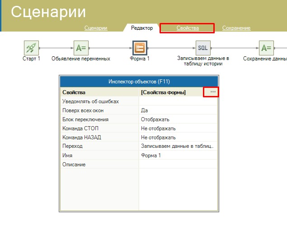Select the Имя property label
Image resolution: width=287 pixels, height=242 pixels.
pos(67,155)
